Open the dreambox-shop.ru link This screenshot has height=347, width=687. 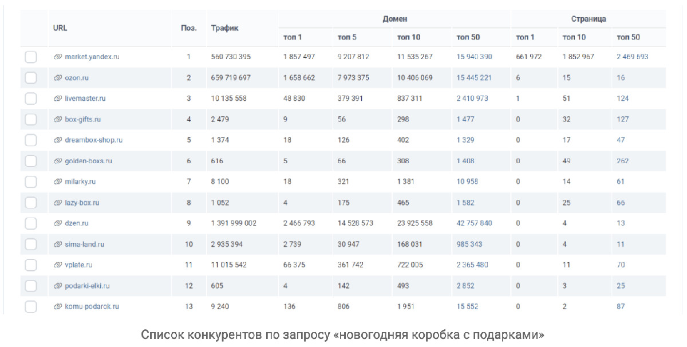(94, 140)
